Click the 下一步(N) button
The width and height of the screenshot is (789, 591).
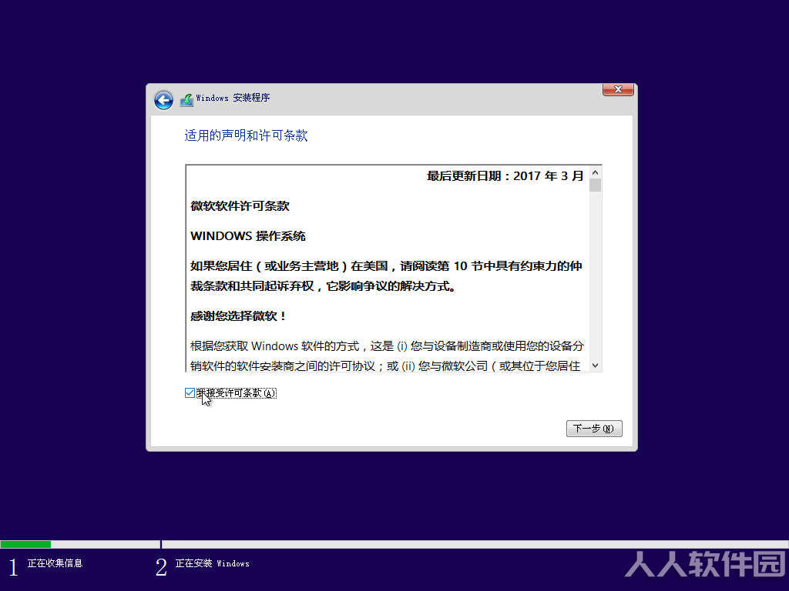(x=594, y=429)
